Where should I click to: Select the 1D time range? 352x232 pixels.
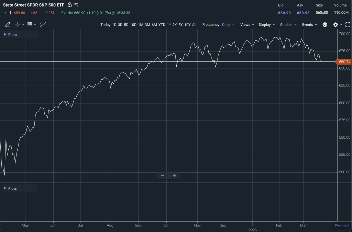[114, 25]
